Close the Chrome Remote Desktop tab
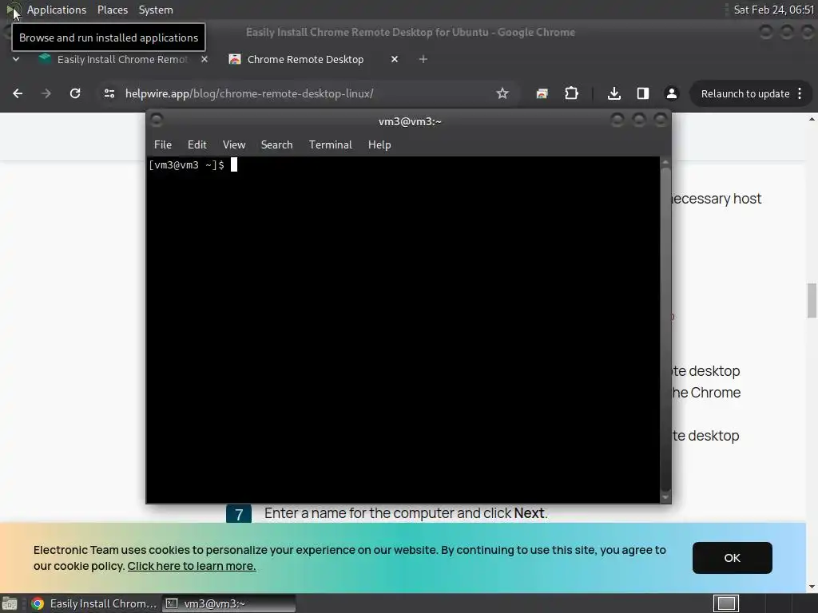818x613 pixels. 395,59
